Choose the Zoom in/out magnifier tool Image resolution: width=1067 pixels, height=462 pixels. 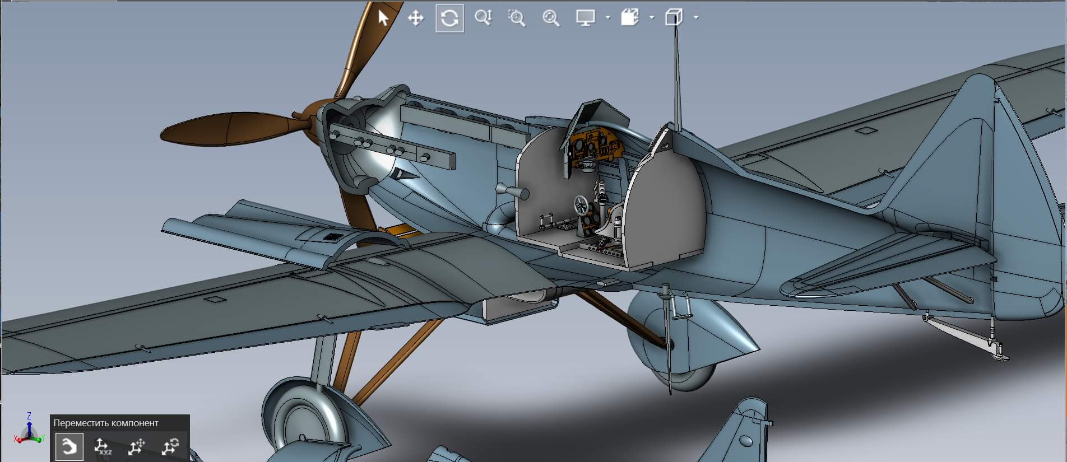pos(483,18)
